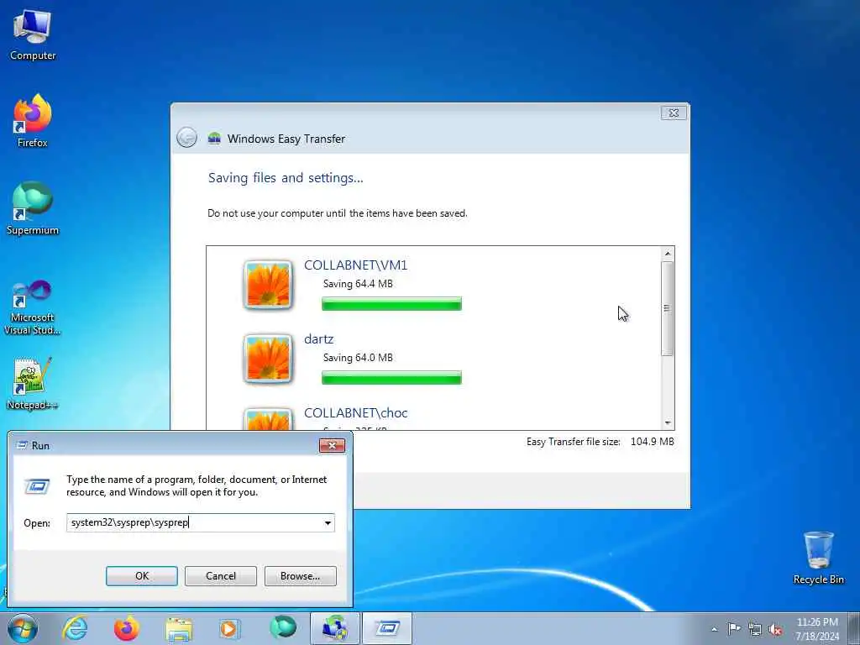Click the COLLABNET\VM1 user picture
Image resolution: width=860 pixels, height=645 pixels.
268,285
